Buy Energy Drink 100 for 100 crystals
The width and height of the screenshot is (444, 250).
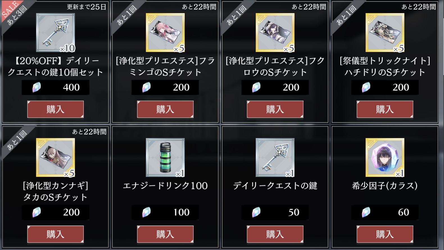coord(165,234)
